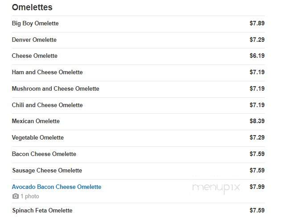Select Sausage Cheese Omelette
296x224 pixels.
47,171
